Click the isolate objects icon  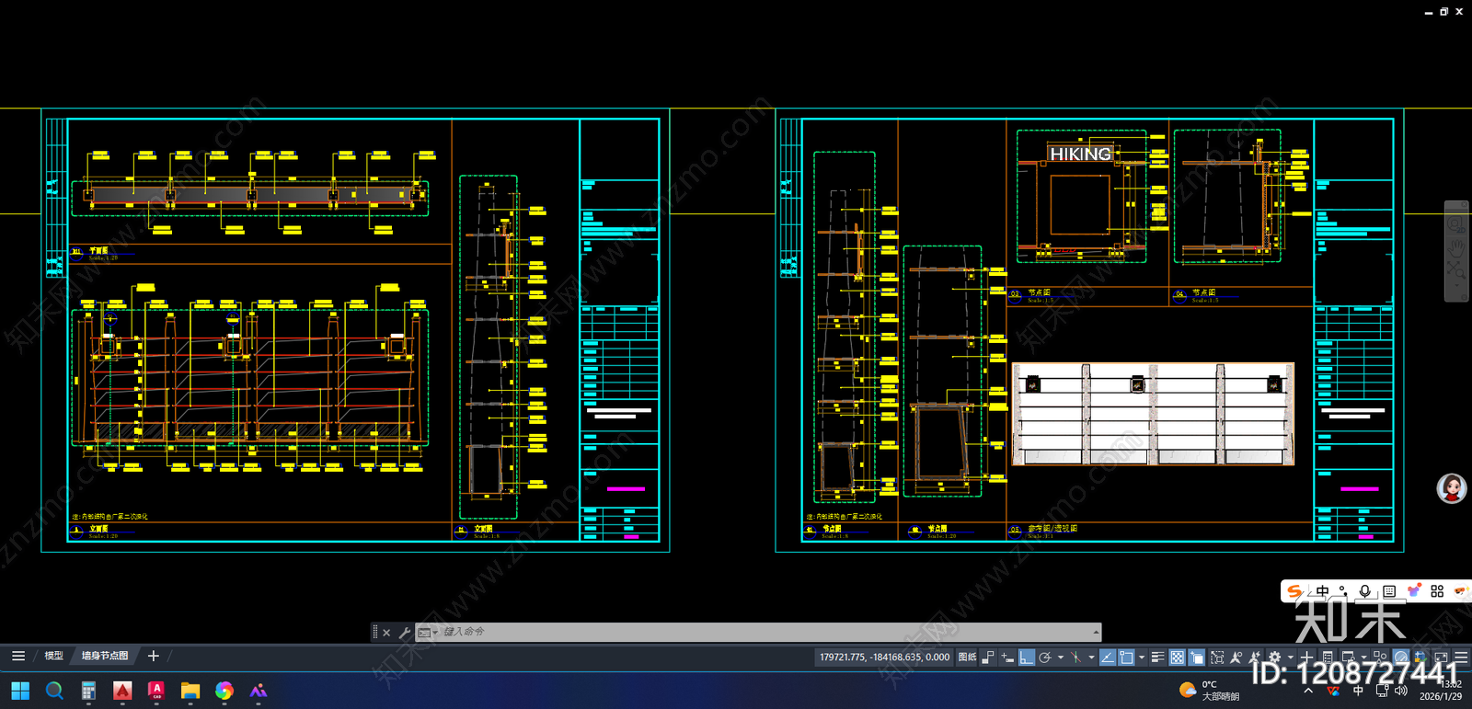tap(1380, 657)
